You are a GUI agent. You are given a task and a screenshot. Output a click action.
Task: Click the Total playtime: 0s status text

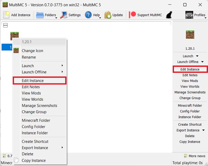[x=187, y=163]
